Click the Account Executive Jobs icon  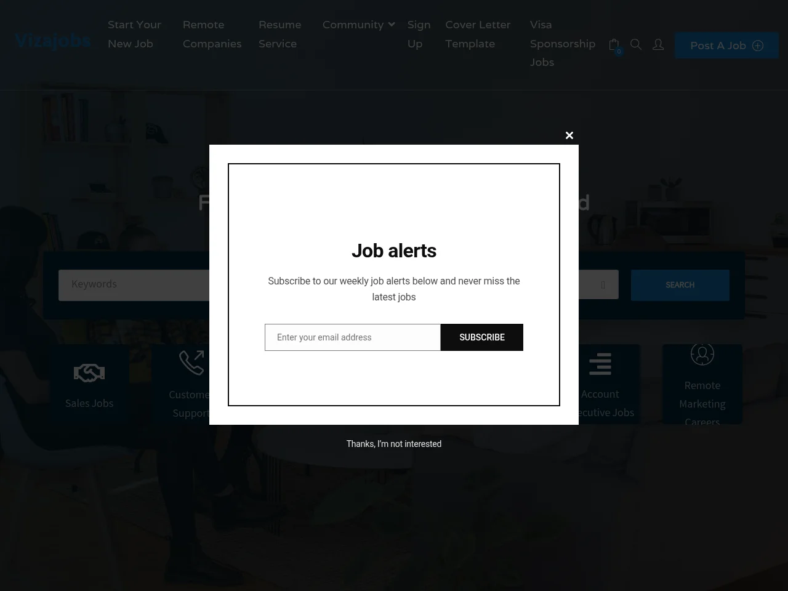600,364
